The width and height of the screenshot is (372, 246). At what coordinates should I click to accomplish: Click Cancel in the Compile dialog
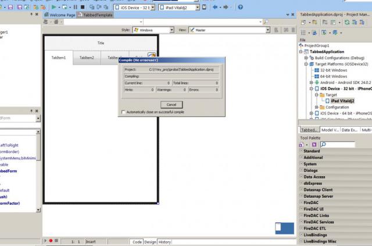171,105
